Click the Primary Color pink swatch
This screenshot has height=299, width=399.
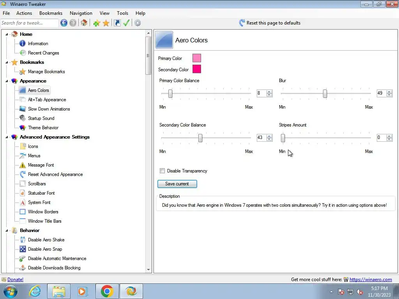(x=197, y=58)
